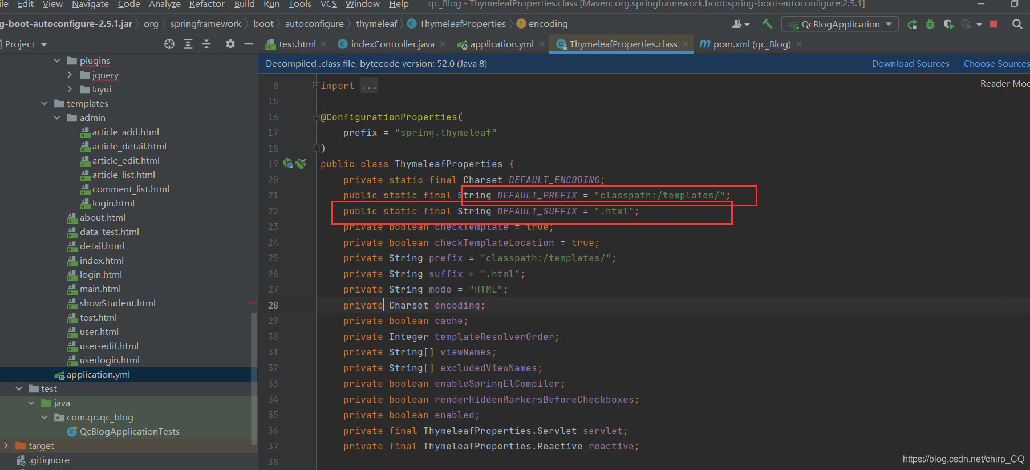
Task: Click the encoding field icon in breadcrumb
Action: pos(521,24)
